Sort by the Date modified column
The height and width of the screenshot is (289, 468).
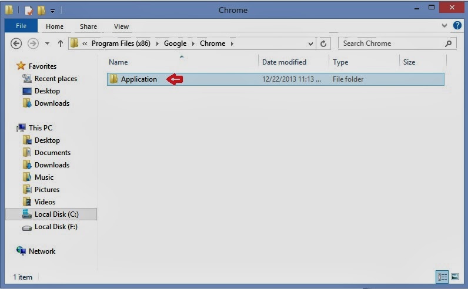[284, 62]
